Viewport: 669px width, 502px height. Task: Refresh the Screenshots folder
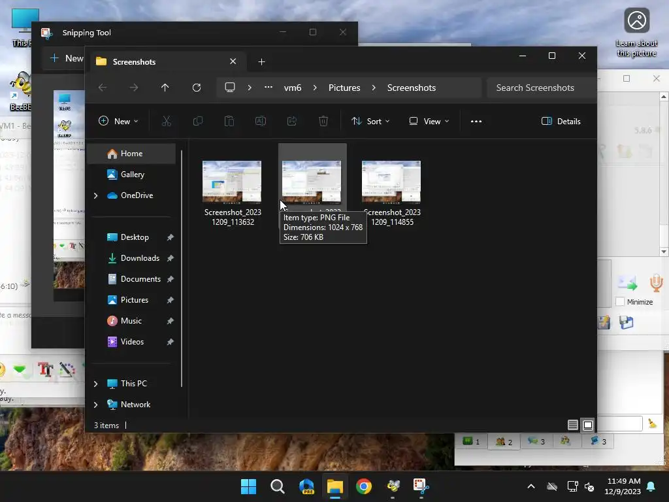coord(197,88)
